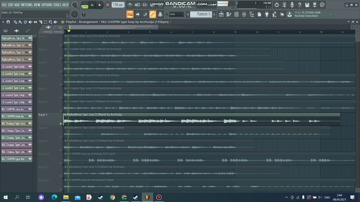360x202 pixels.
Task: Open the VIEW menu
Action: [37, 5]
